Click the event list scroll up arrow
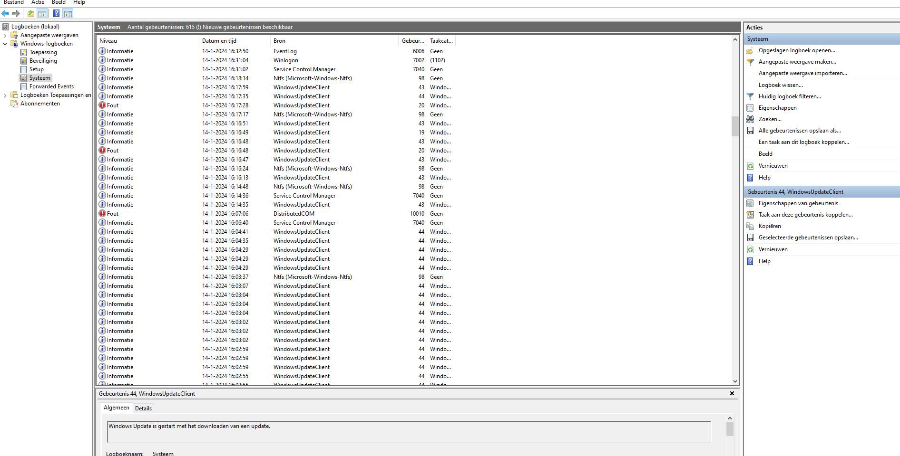 point(735,39)
